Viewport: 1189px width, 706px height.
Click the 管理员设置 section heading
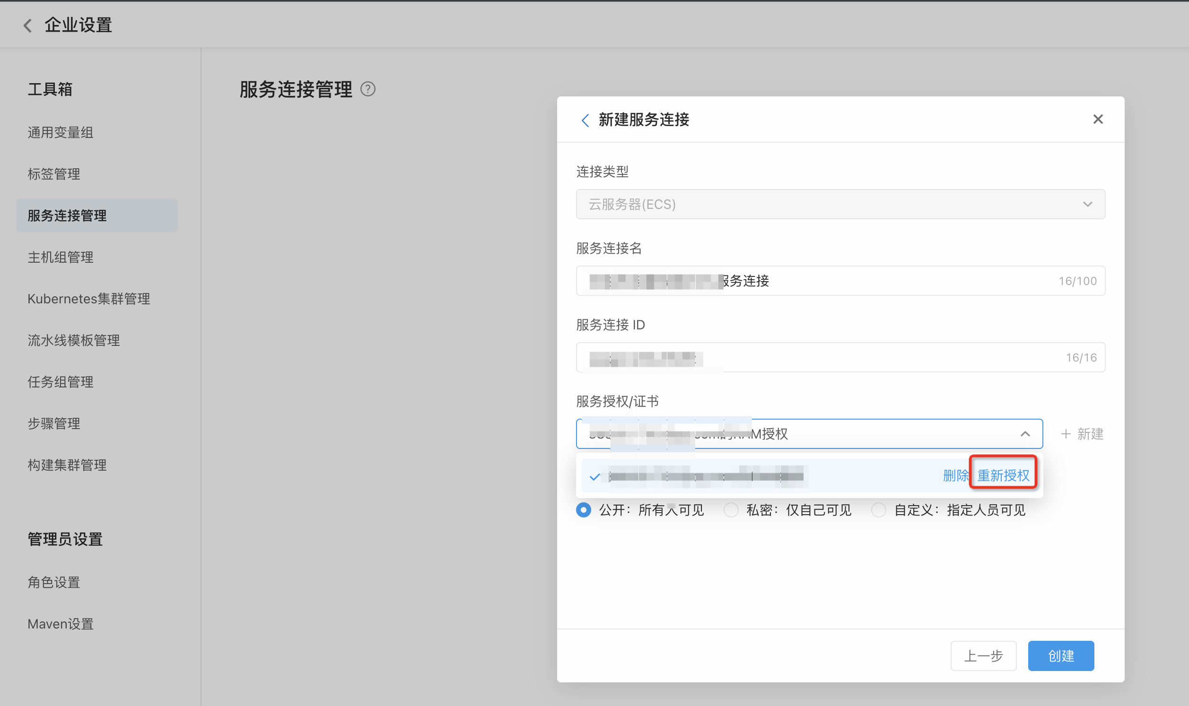click(65, 540)
